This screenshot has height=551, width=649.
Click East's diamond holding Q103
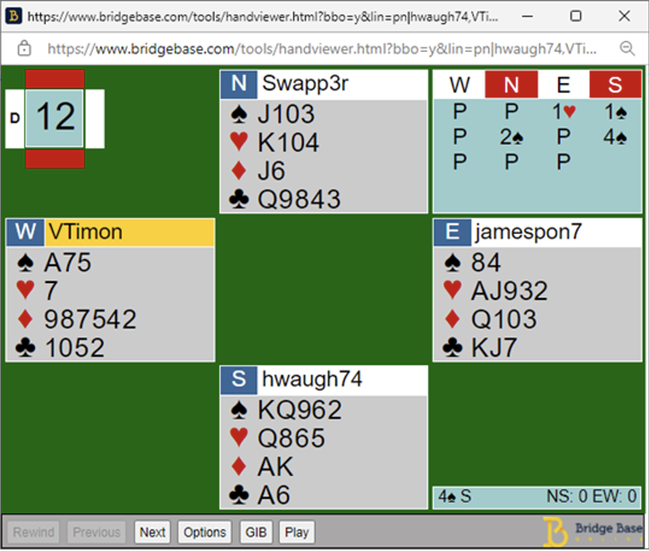click(x=504, y=320)
